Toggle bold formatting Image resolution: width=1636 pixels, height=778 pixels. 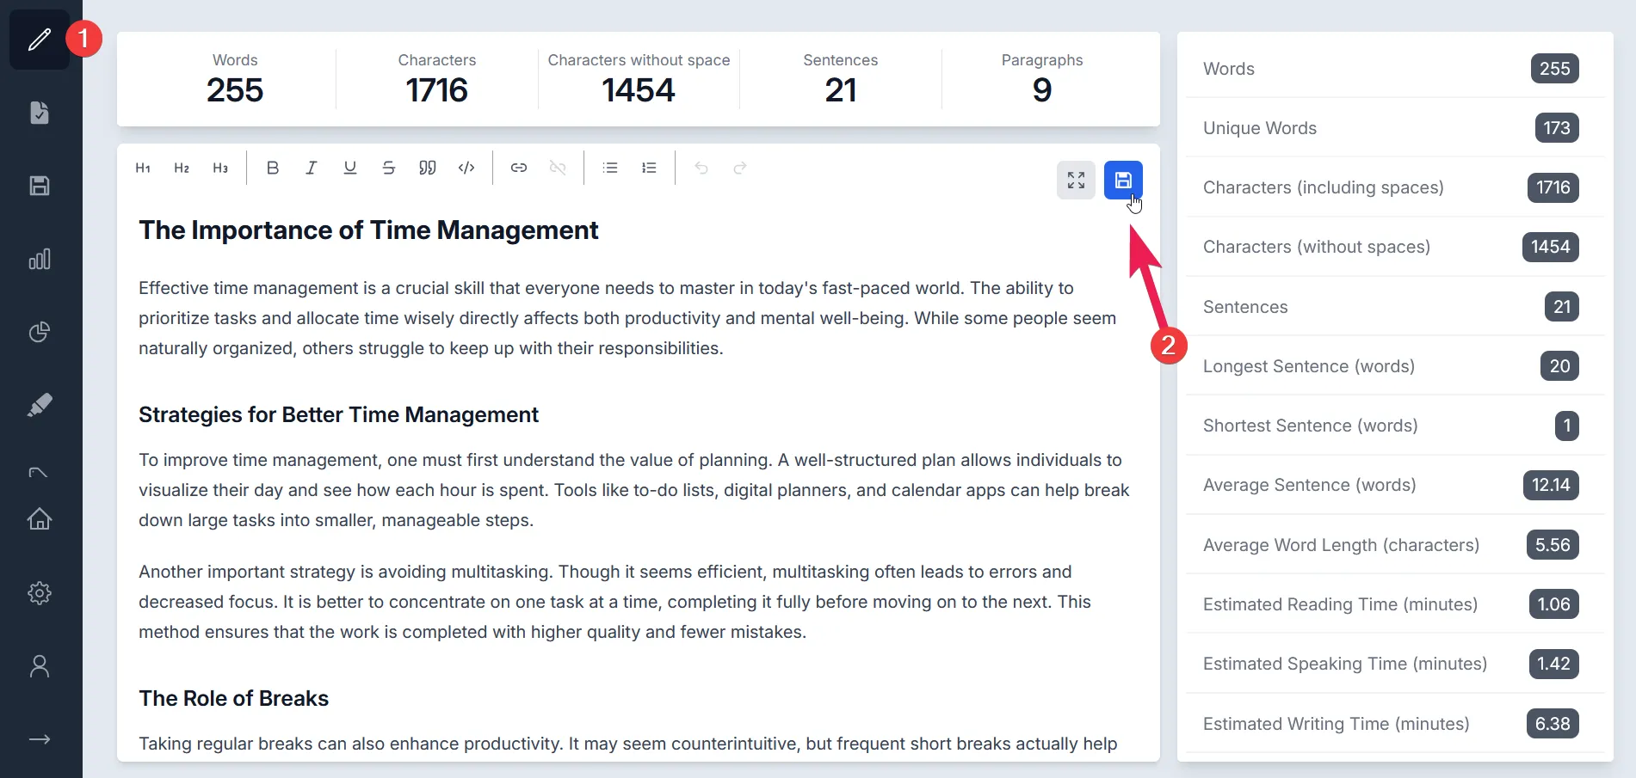(273, 168)
